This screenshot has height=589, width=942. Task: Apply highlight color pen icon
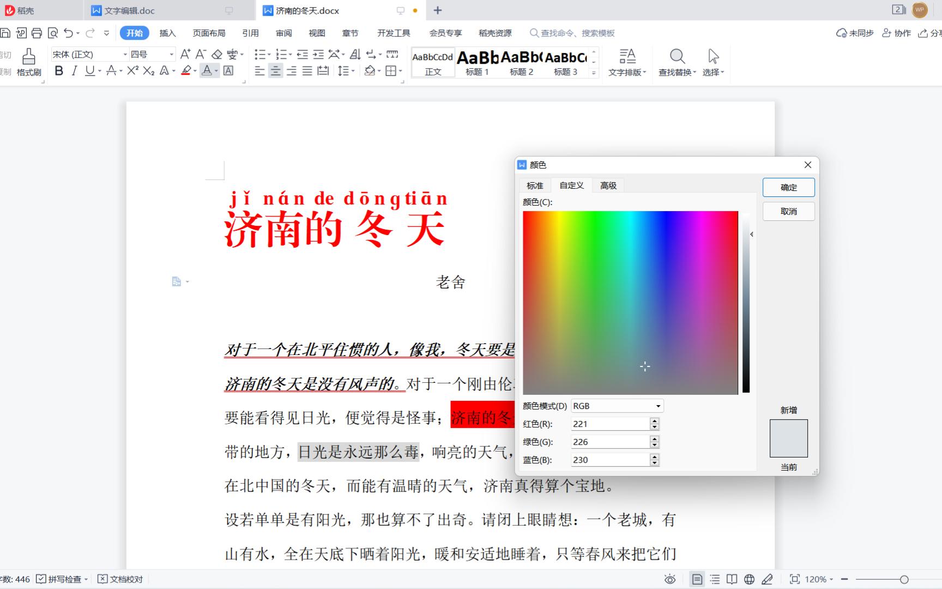[186, 70]
